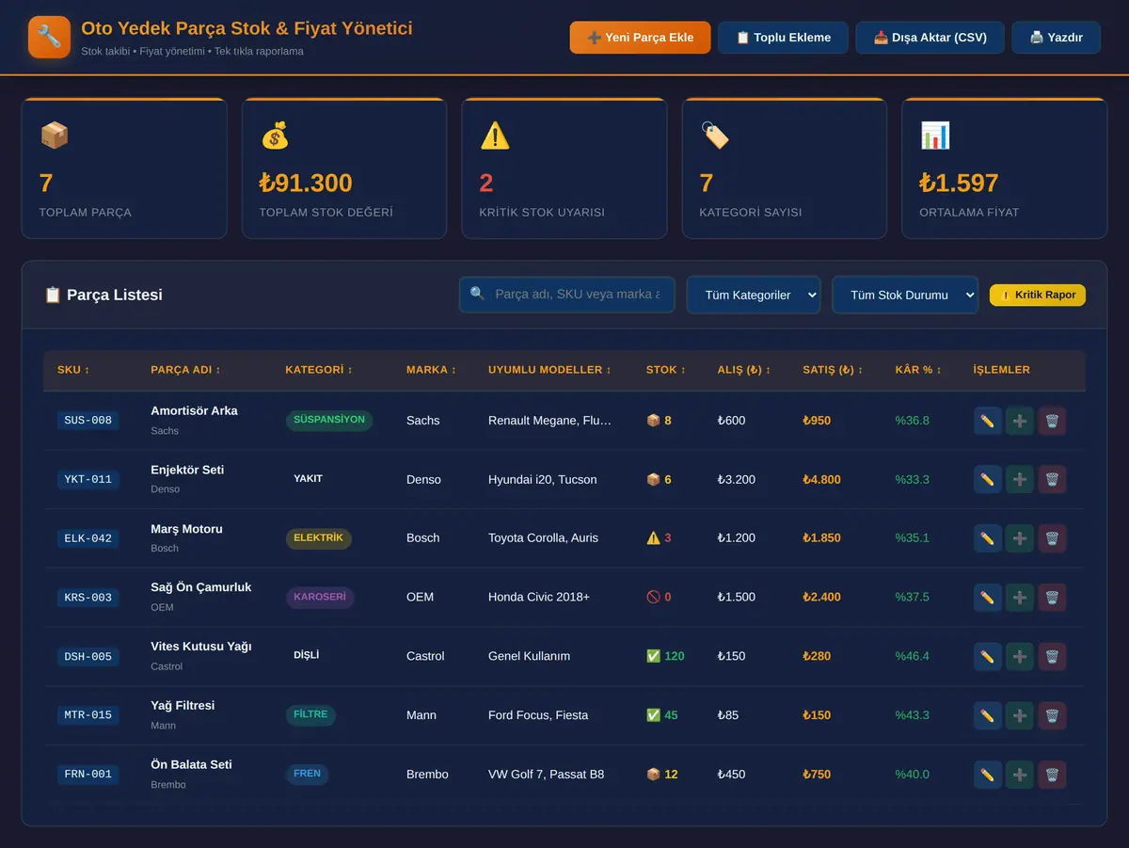Select the SÜSPANSİYON category badge
Viewport: 1129px width, 848px height.
click(x=329, y=420)
